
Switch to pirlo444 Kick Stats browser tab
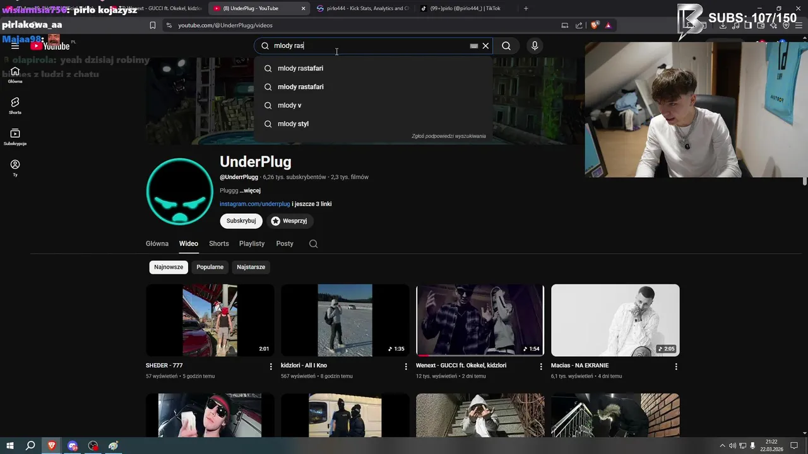362,8
